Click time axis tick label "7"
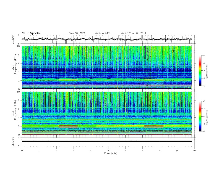The width and height of the screenshot is (219, 169). pyautogui.click(x=143, y=150)
